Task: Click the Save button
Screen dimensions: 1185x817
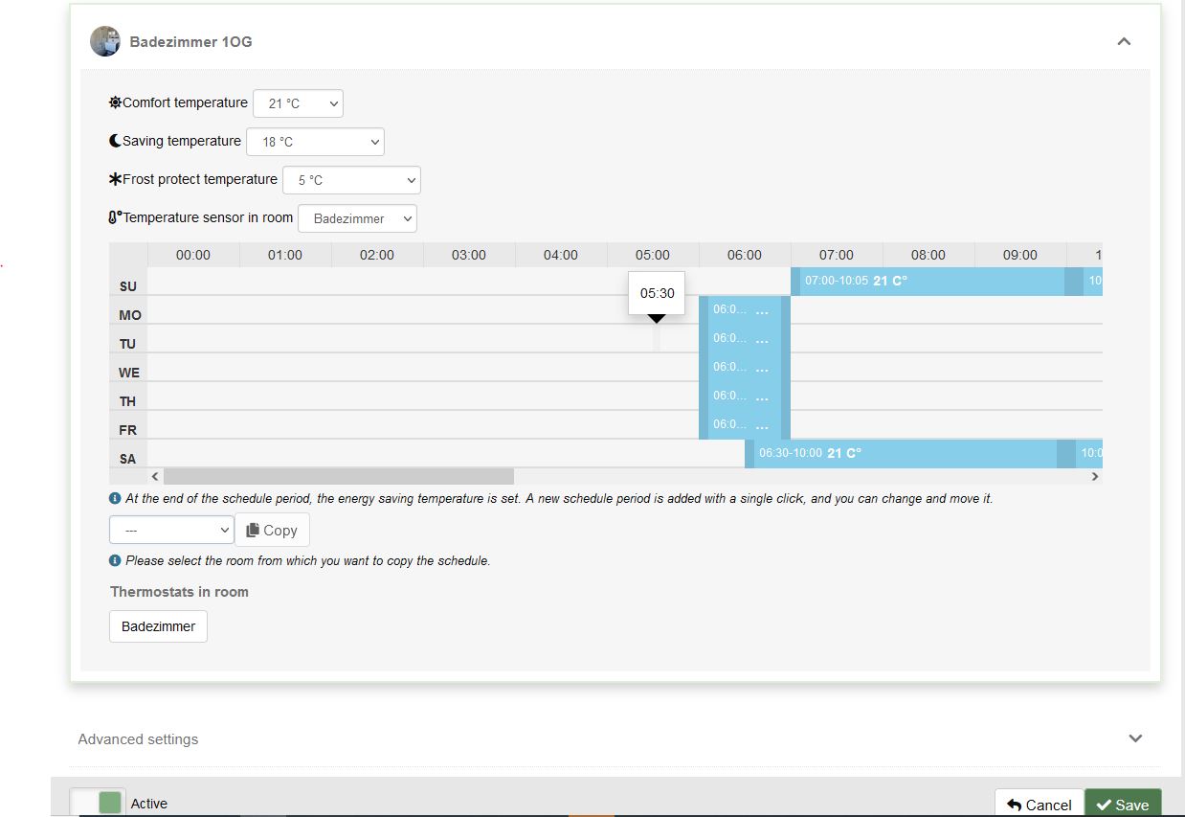Action: (x=1122, y=805)
